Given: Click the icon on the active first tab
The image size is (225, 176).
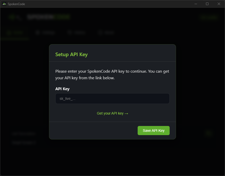Looking at the screenshot, I should click(9, 32).
